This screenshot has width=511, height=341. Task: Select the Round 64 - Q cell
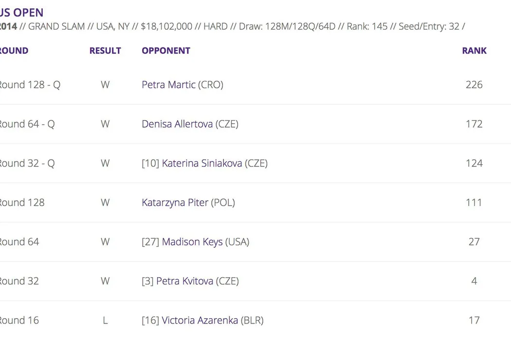pos(27,124)
